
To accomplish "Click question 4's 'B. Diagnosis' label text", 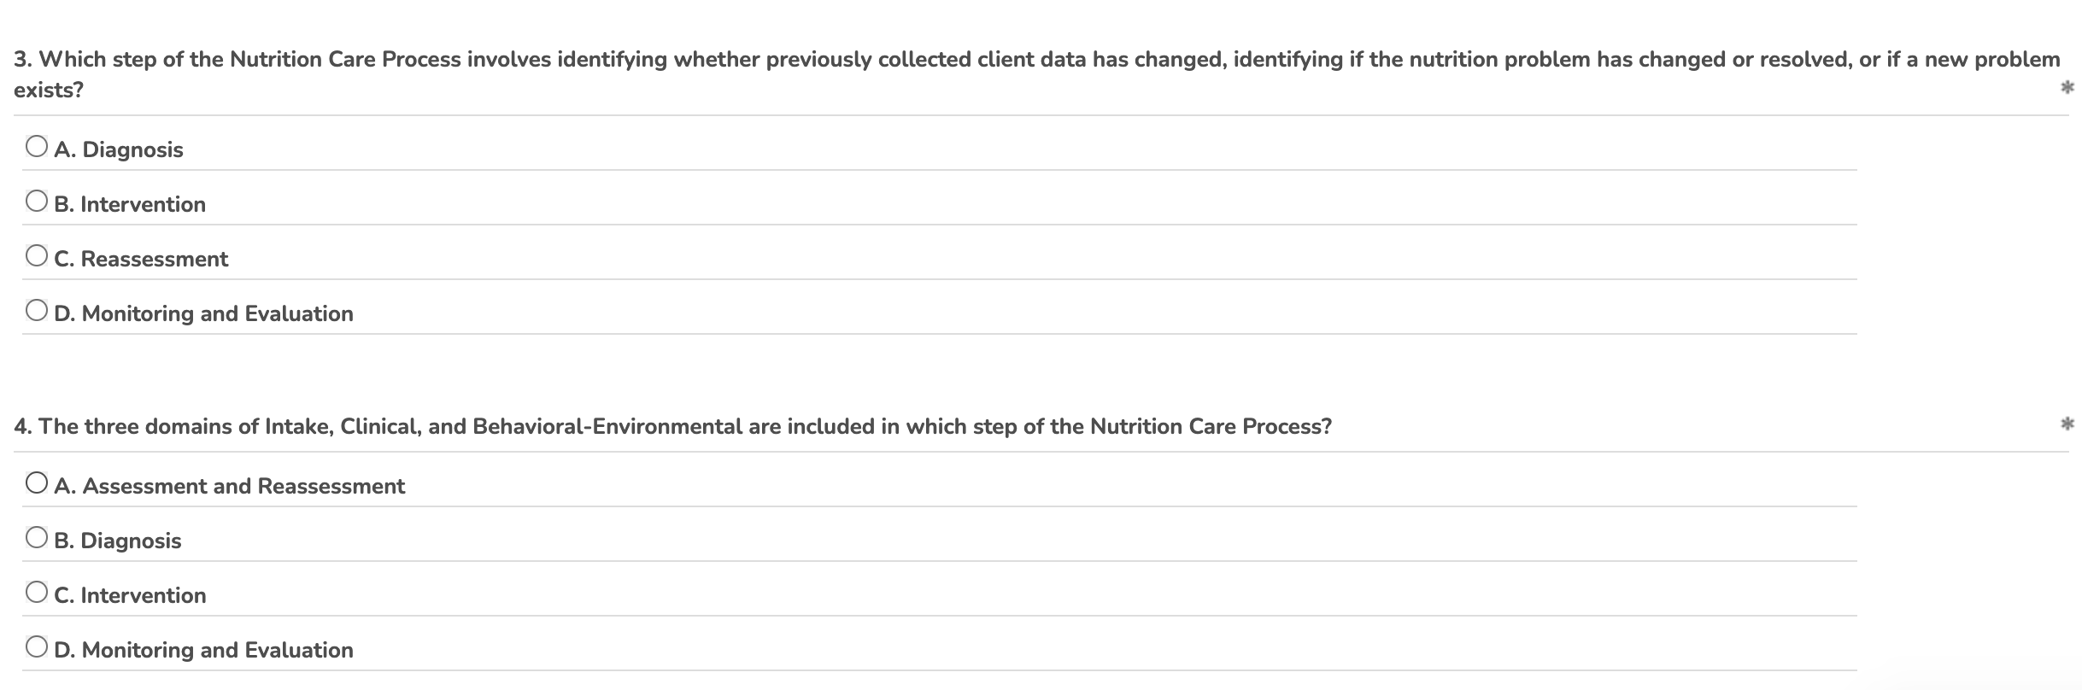I will click(118, 541).
